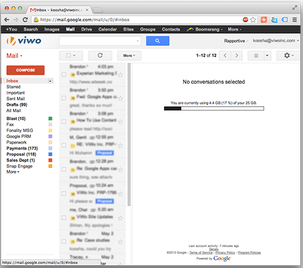Click the browser back arrow

(7, 20)
